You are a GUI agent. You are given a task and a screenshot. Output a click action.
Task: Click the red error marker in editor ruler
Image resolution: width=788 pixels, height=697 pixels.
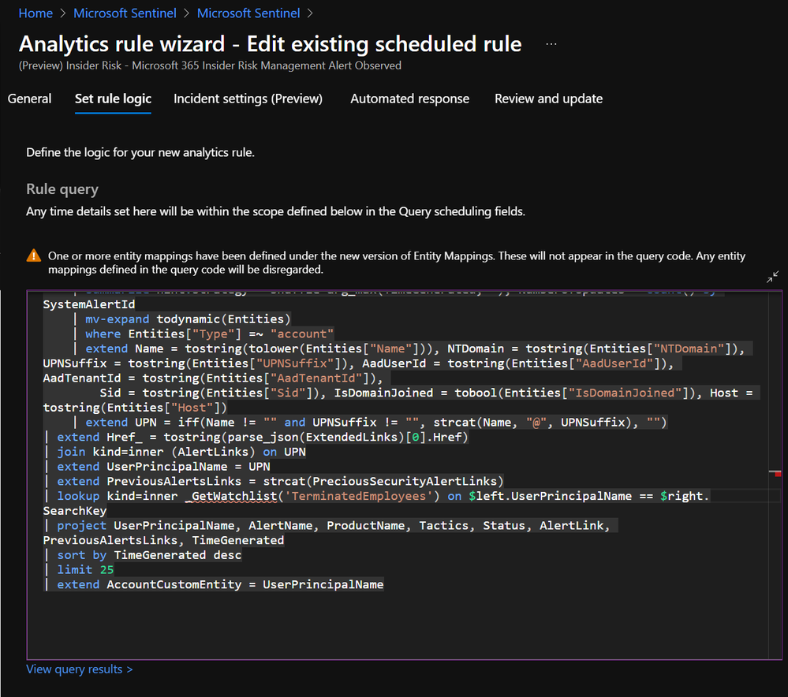(778, 474)
